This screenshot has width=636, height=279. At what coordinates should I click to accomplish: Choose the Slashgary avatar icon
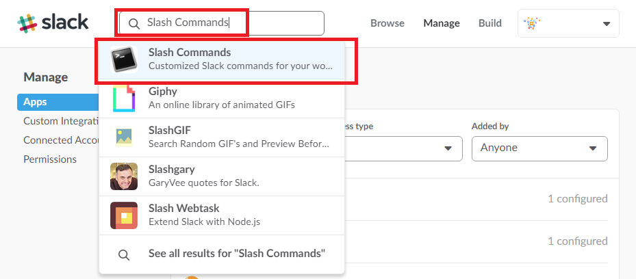click(x=124, y=176)
